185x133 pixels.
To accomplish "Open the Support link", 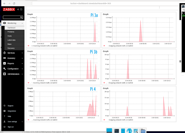I will pos(10,106).
